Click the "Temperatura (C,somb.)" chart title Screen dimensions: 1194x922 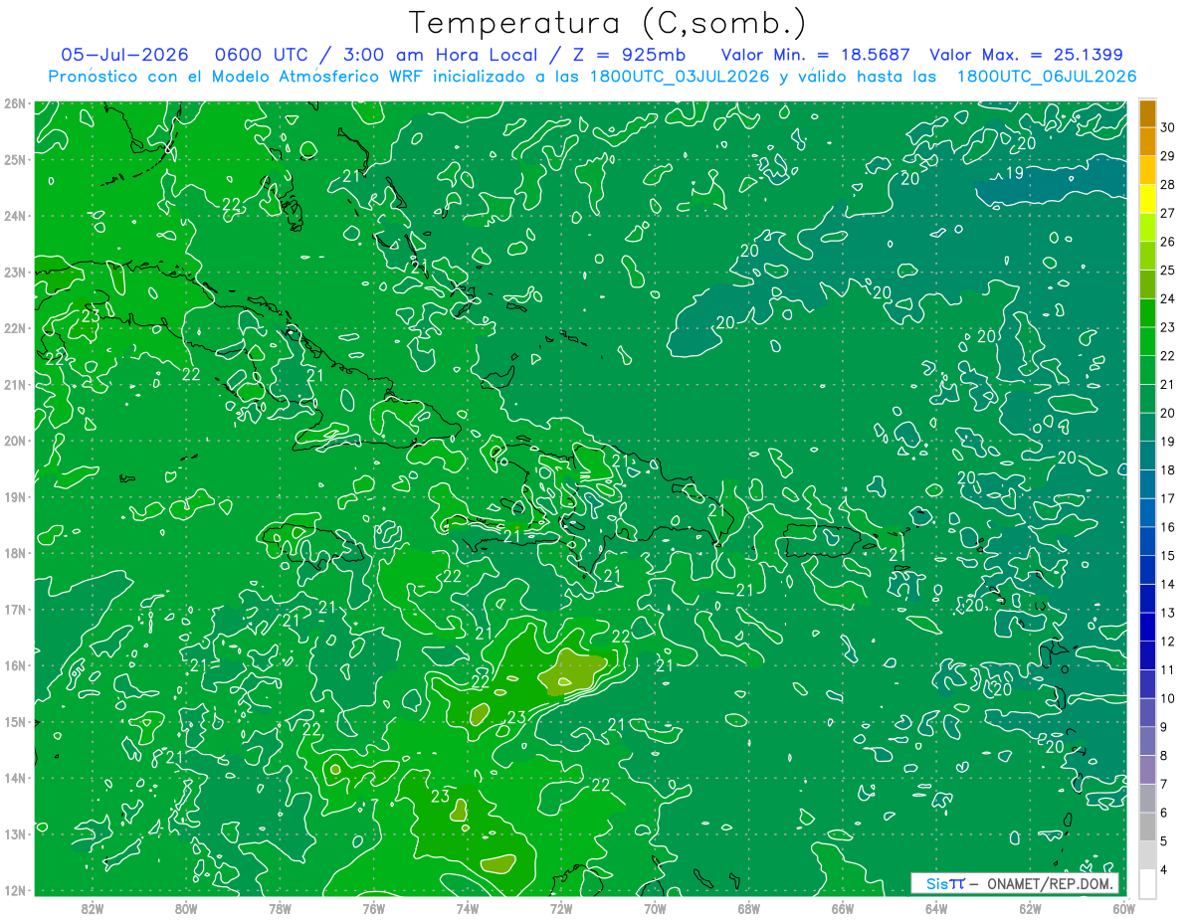click(608, 24)
